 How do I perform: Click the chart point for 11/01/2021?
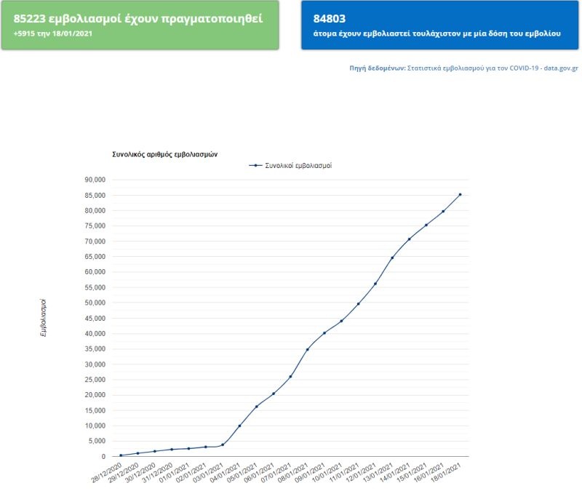(358, 303)
